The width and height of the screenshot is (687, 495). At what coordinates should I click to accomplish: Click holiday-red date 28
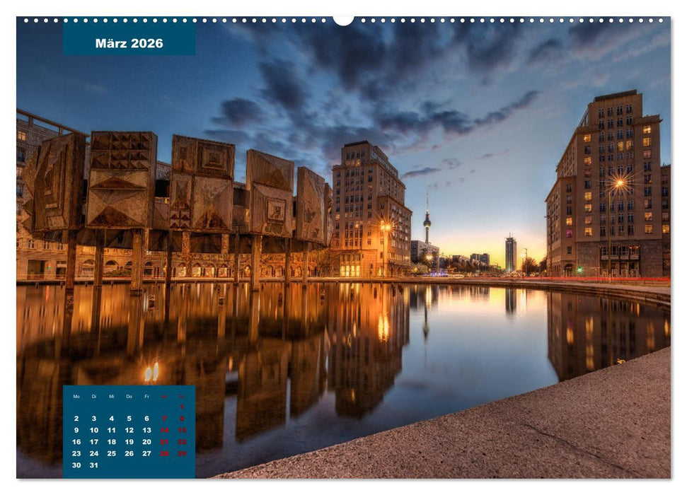pyautogui.click(x=164, y=453)
